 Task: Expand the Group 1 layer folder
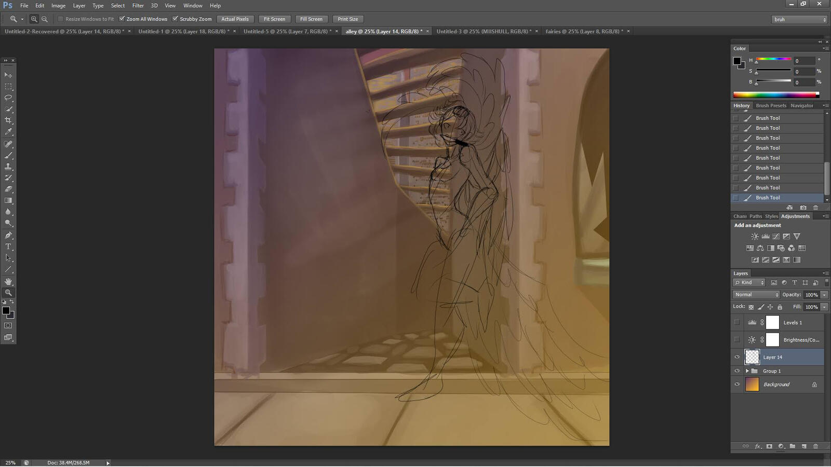(747, 371)
